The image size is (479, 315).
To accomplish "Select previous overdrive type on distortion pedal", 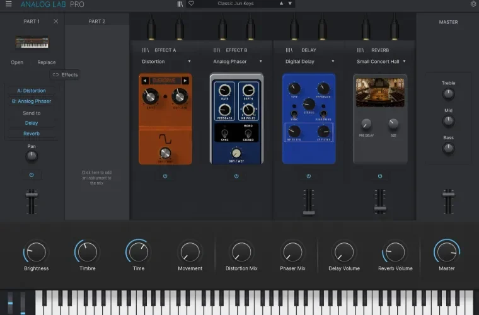I will coord(145,81).
